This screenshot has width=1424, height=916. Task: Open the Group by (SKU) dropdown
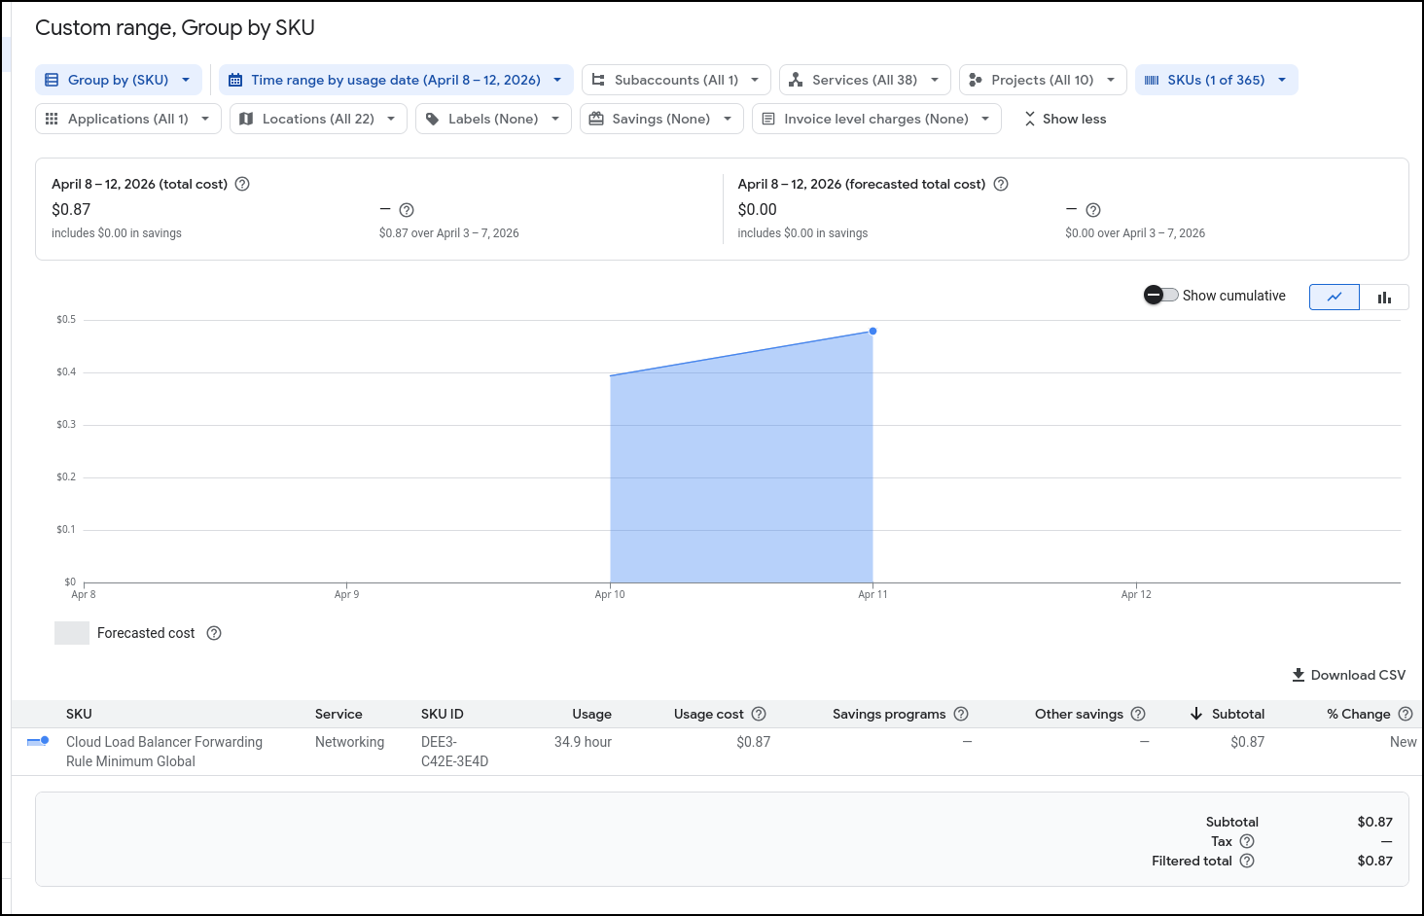(x=119, y=80)
